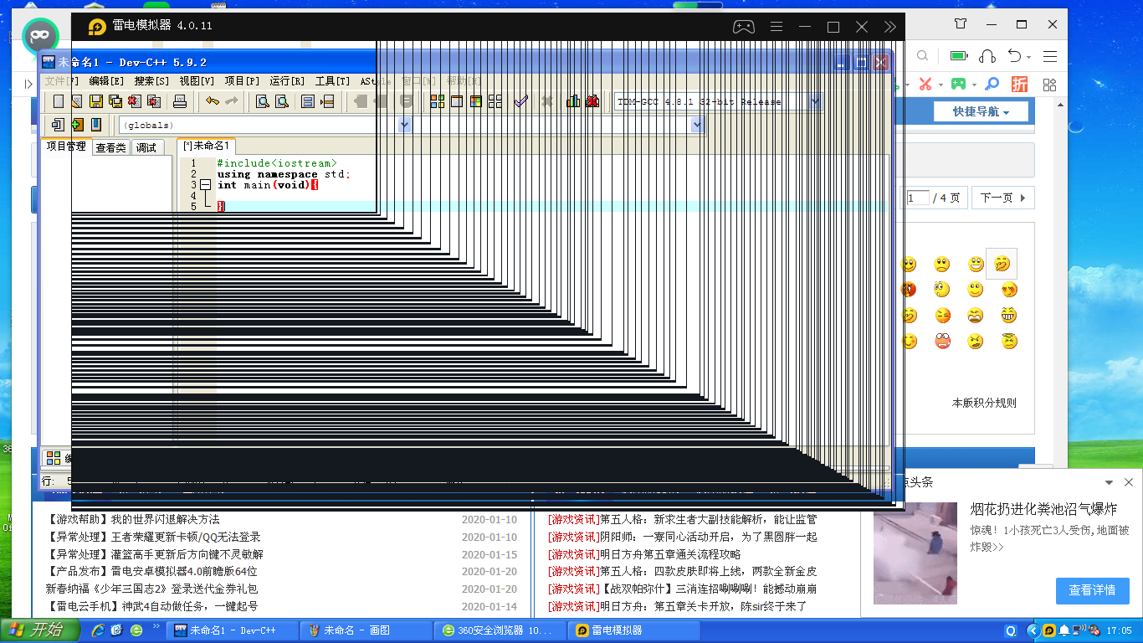The height and width of the screenshot is (643, 1143).
Task: Click the profile analysis bar chart icon
Action: click(573, 101)
